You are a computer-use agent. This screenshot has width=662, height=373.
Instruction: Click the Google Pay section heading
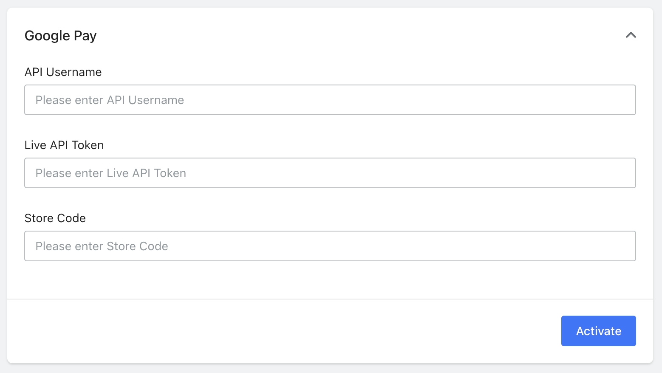tap(61, 36)
